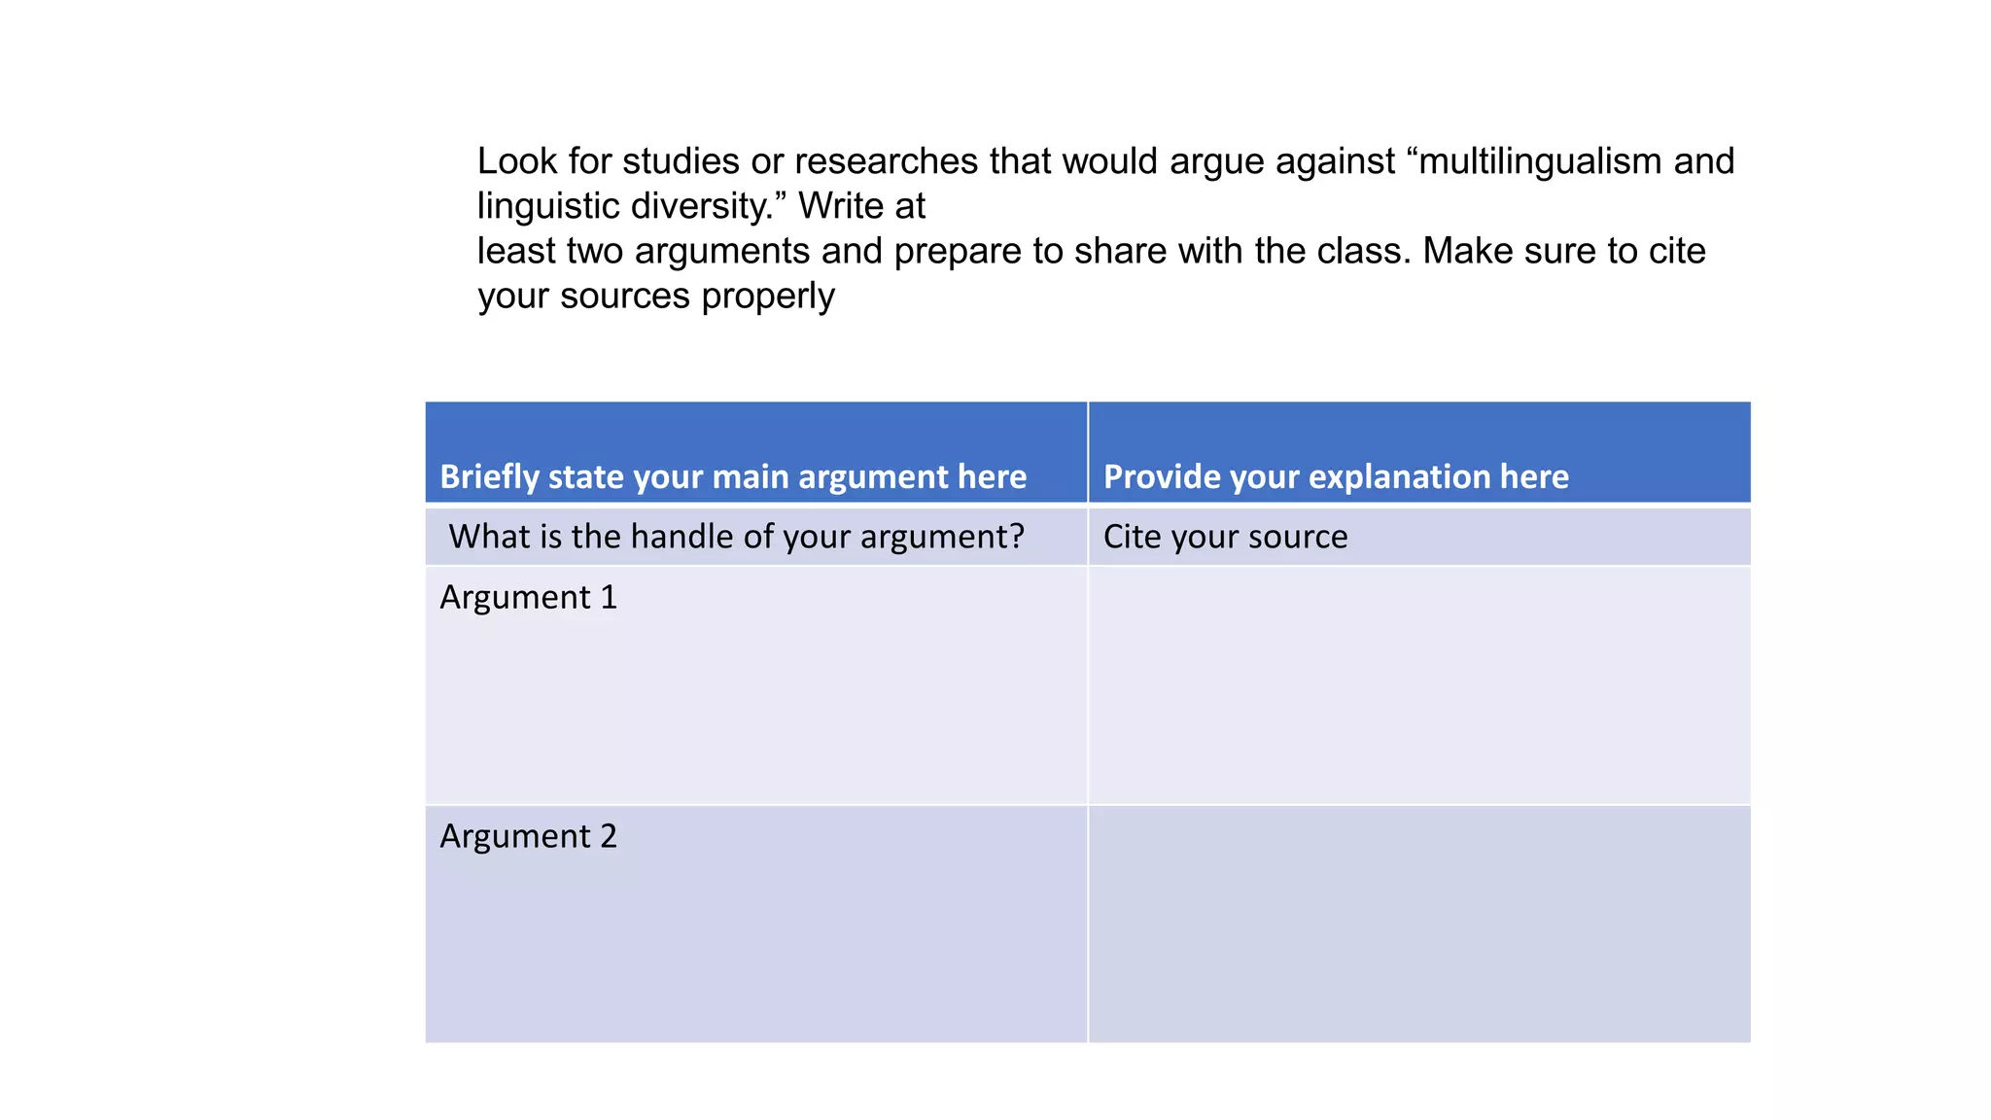Click the 'What is the handle of your argument?' cell
This screenshot has height=1120, width=1991.
(755, 536)
